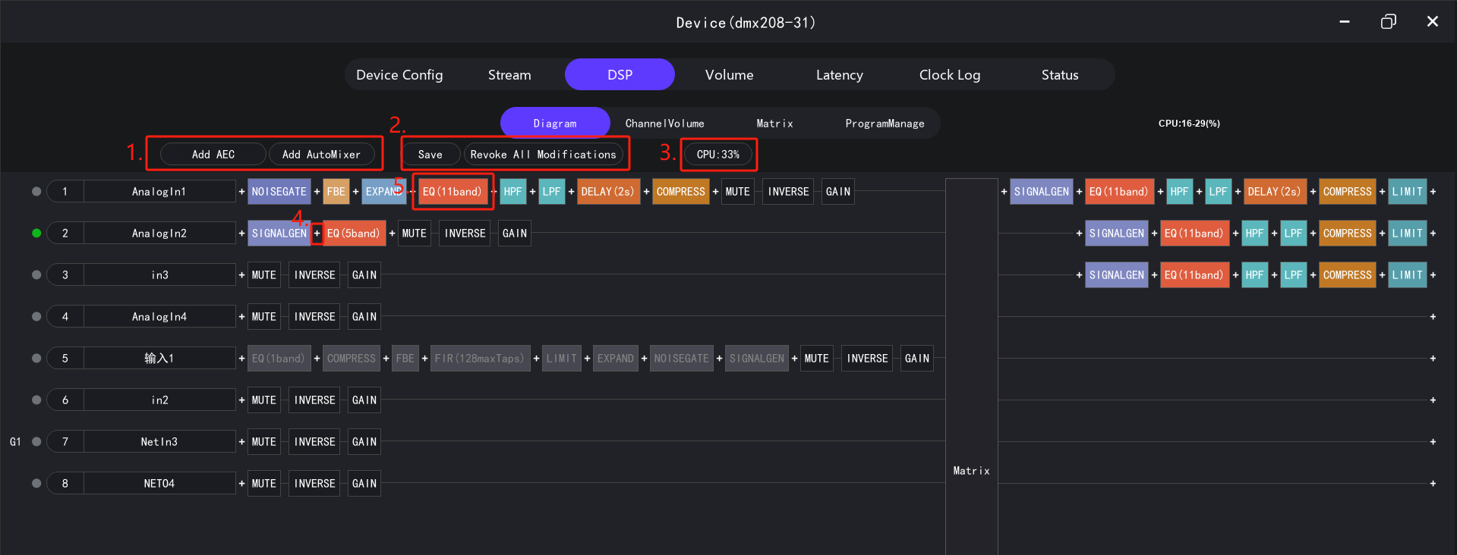Save the DSP diagram changes

pos(430,155)
